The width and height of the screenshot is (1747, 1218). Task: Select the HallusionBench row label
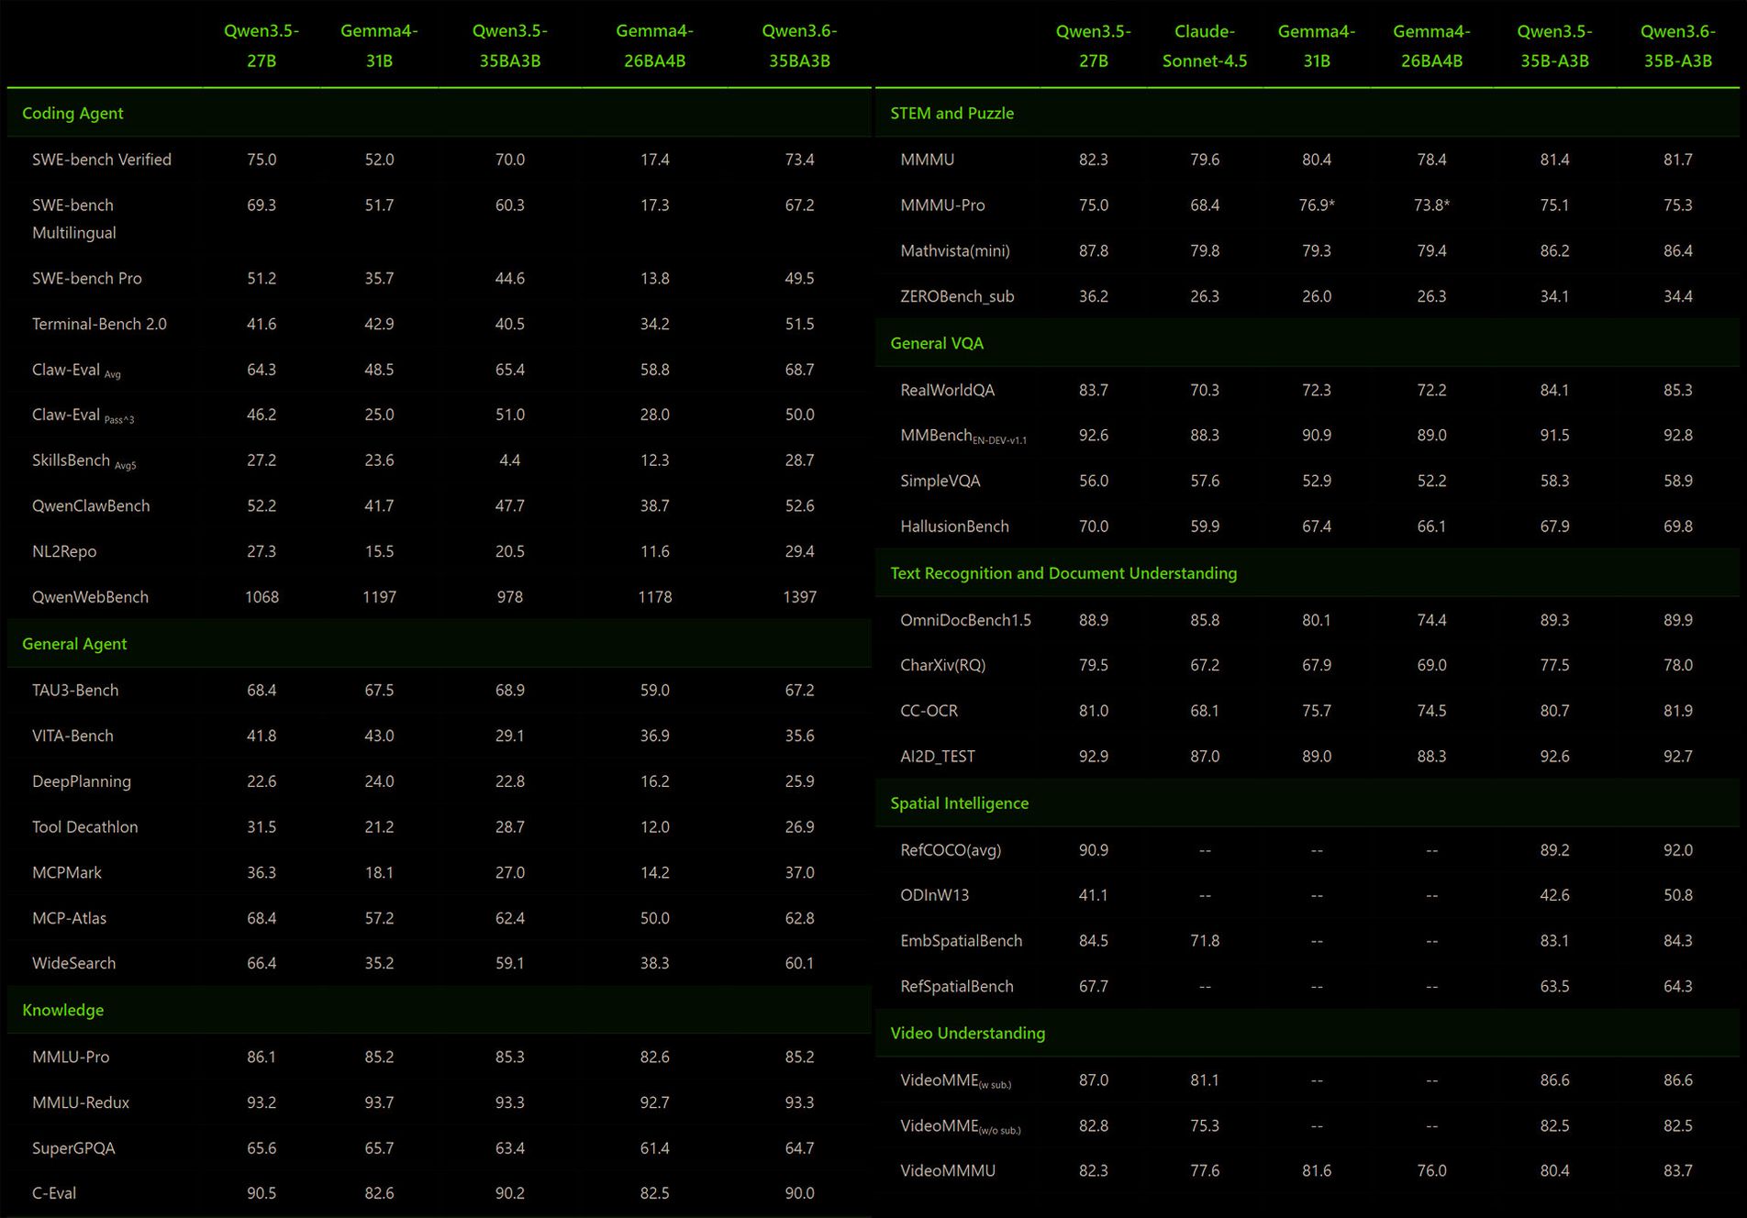click(x=954, y=526)
